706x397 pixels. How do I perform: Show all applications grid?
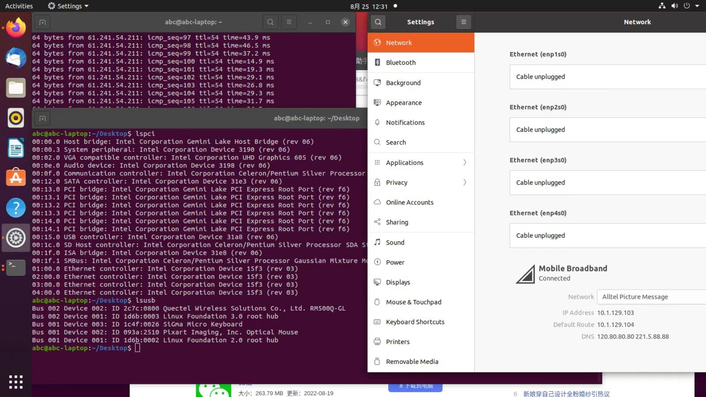pos(16,382)
